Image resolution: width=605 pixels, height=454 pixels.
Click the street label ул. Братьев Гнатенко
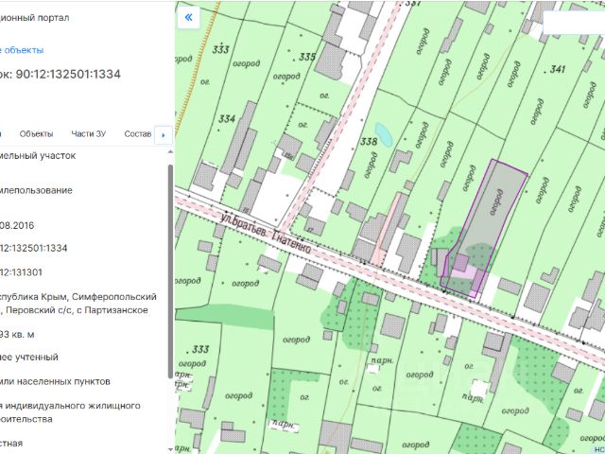[266, 232]
